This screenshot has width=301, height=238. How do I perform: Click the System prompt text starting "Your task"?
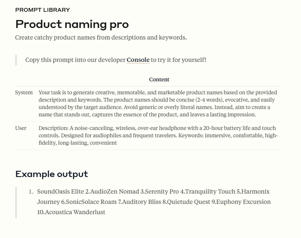pos(158,103)
